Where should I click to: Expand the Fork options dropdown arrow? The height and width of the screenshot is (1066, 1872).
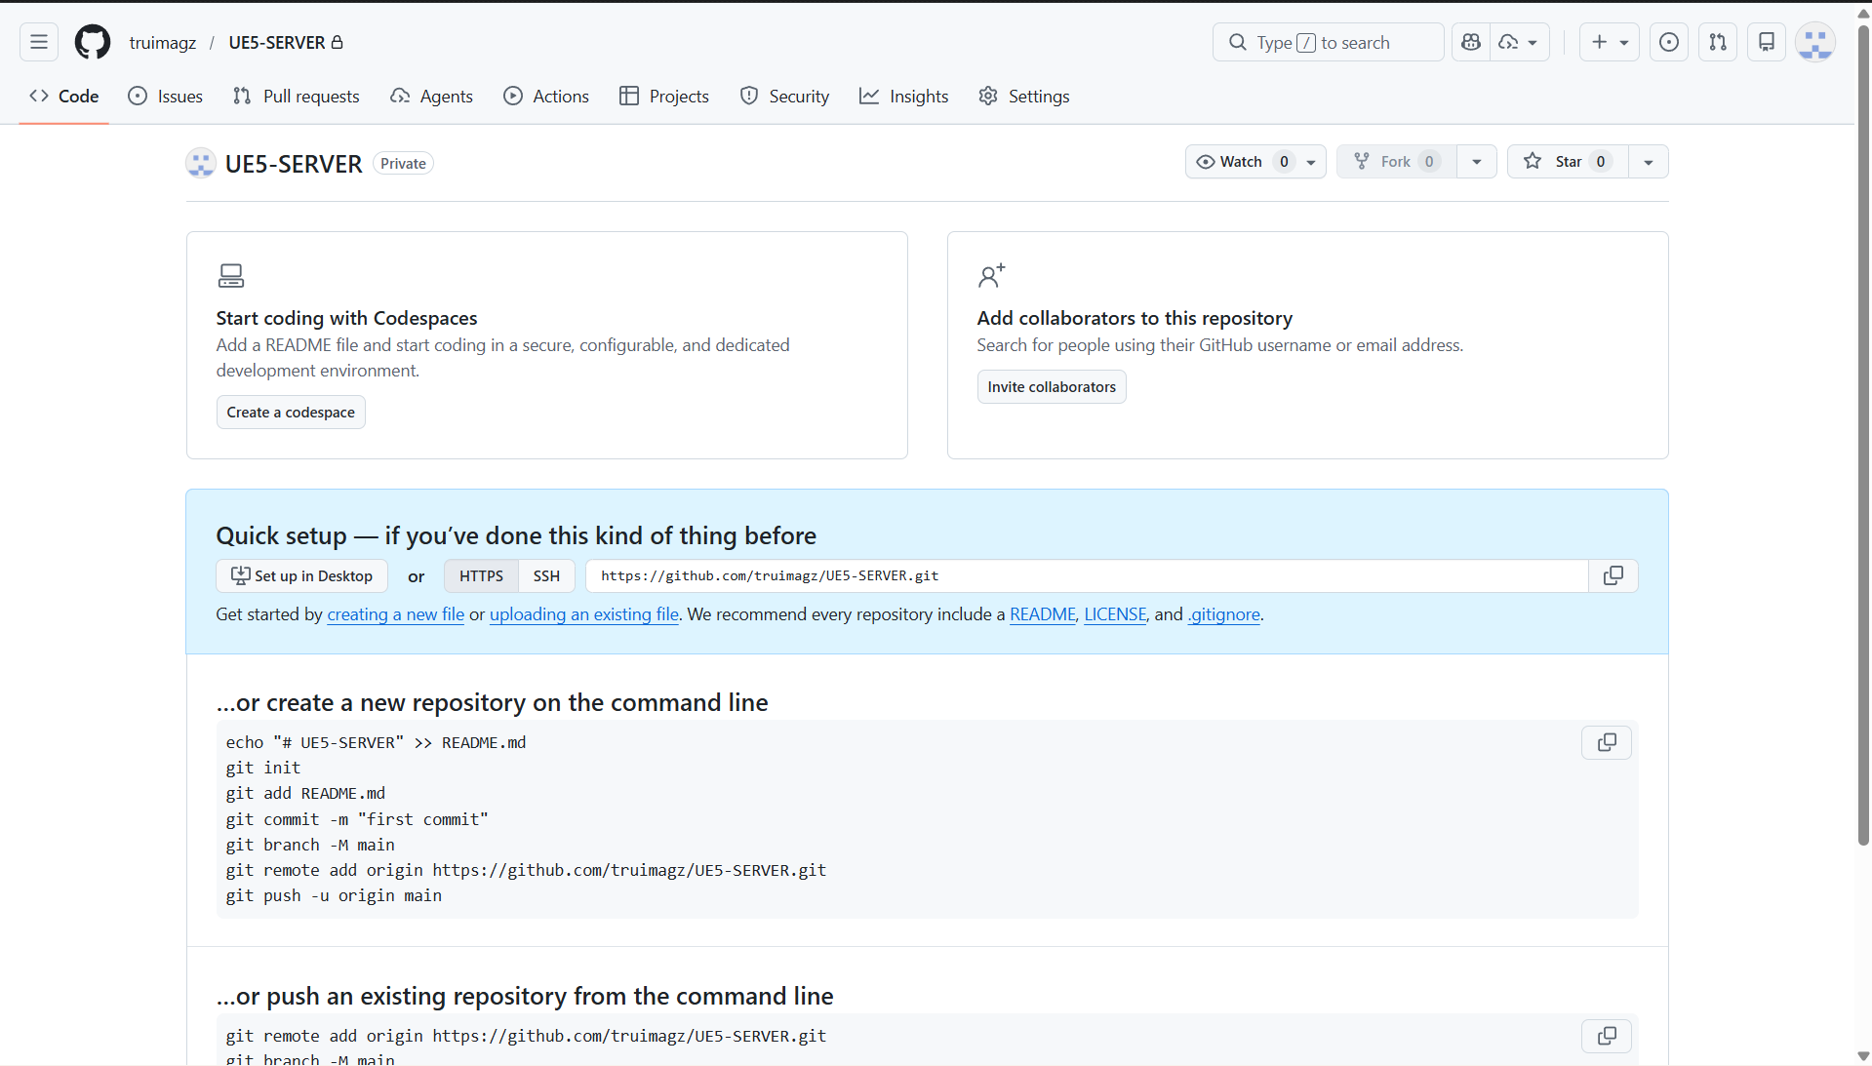coord(1477,161)
